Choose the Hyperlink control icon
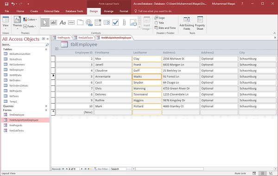This screenshot has height=176, width=278. point(89,23)
